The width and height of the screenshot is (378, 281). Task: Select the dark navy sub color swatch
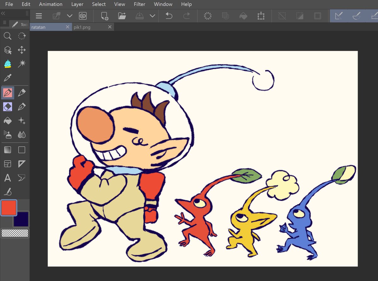pyautogui.click(x=21, y=219)
